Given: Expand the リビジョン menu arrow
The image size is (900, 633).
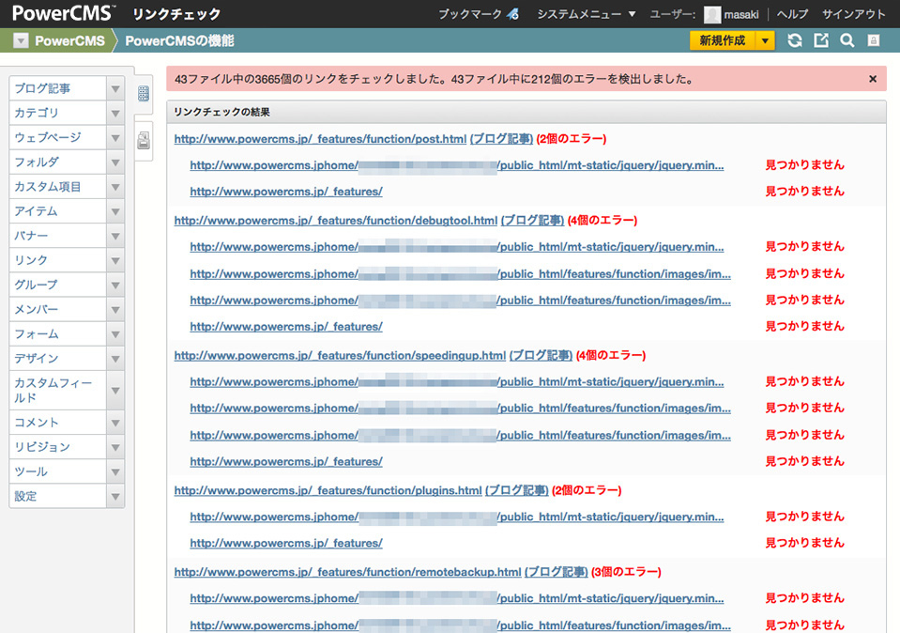Looking at the screenshot, I should click(x=115, y=447).
